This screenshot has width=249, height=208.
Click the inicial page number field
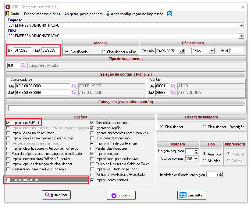236,51
